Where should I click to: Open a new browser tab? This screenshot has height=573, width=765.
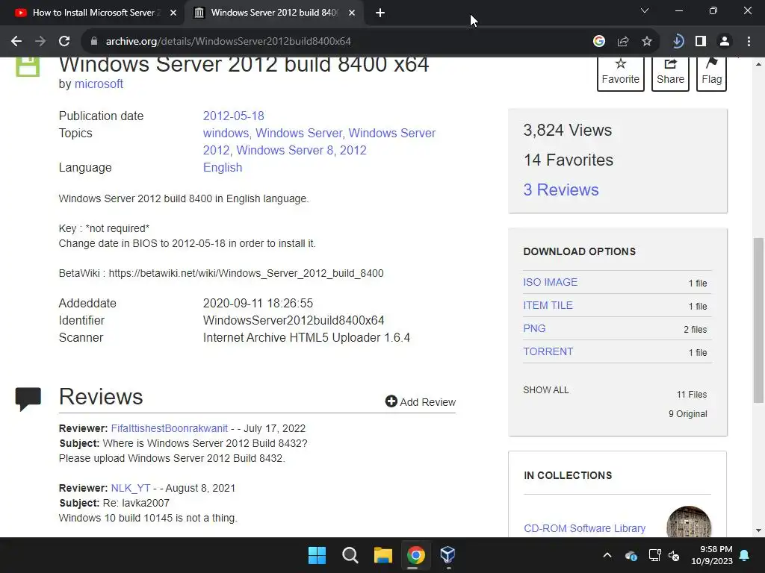coord(380,13)
